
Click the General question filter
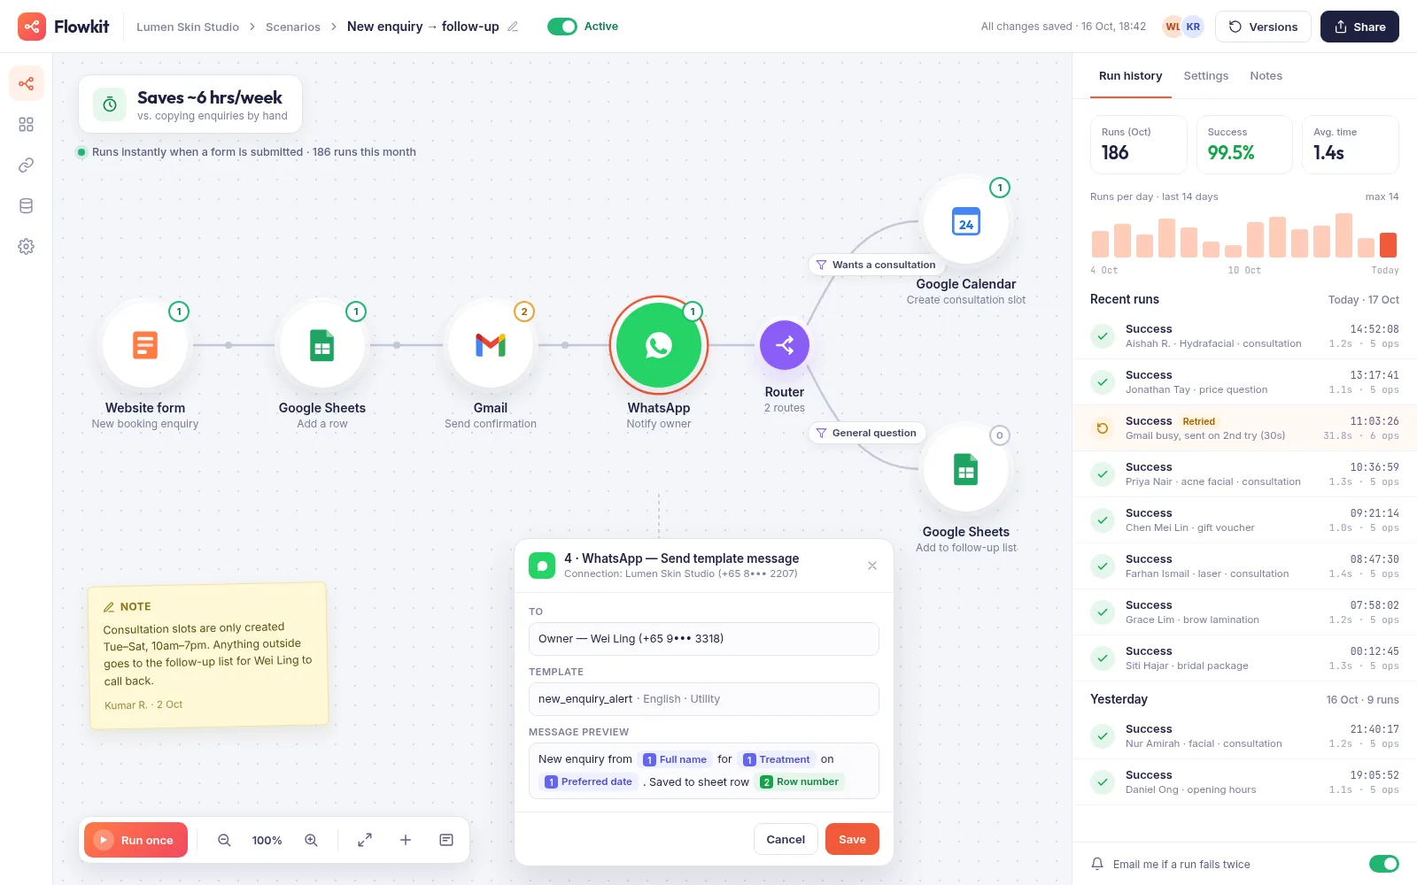pyautogui.click(x=866, y=433)
